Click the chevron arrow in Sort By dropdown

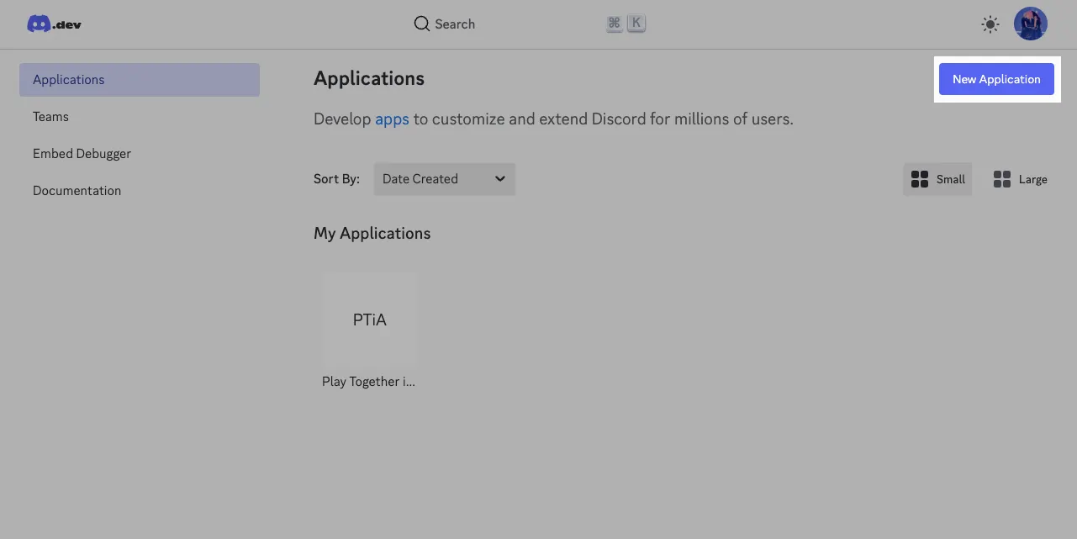coord(500,179)
